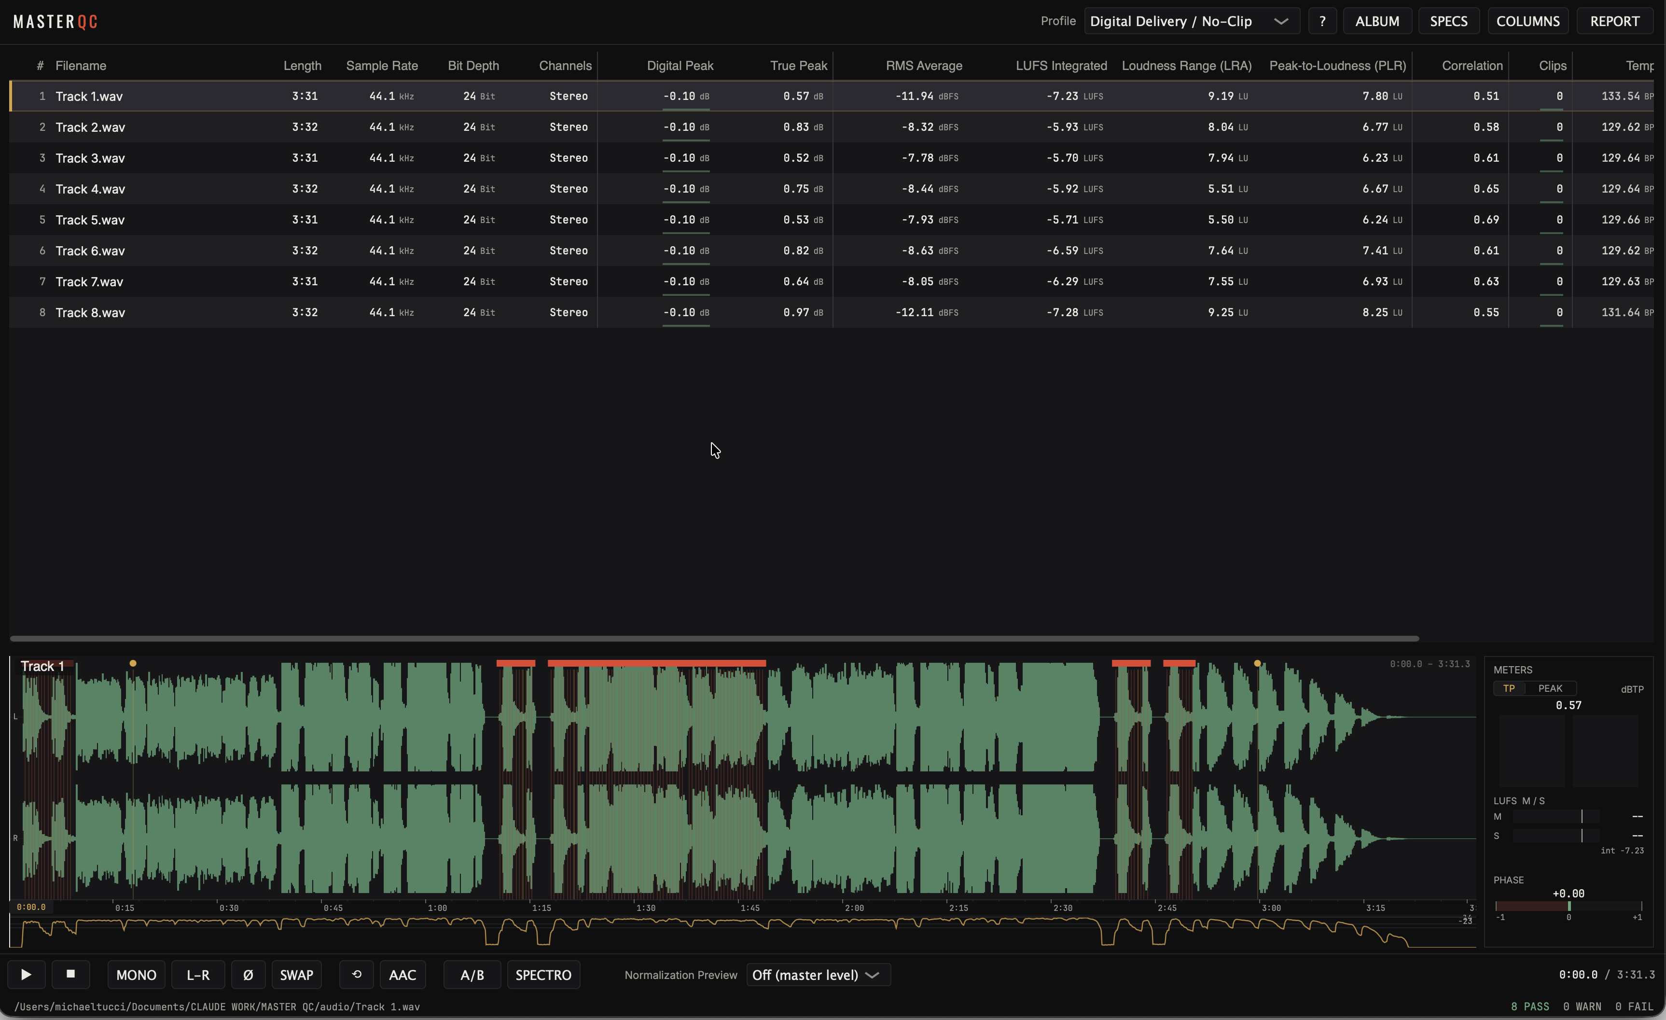Click Track 6 PLR value 7.41
The height and width of the screenshot is (1020, 1666).
point(1374,250)
